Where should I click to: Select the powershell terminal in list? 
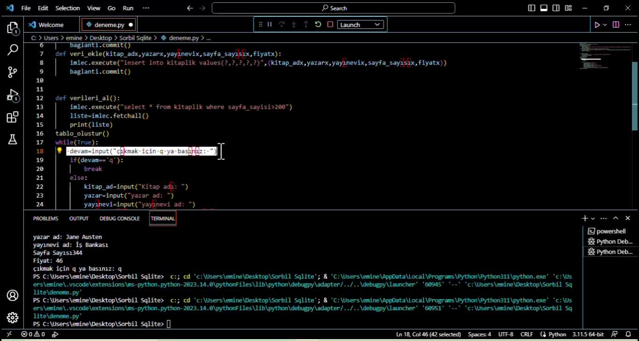(x=610, y=231)
